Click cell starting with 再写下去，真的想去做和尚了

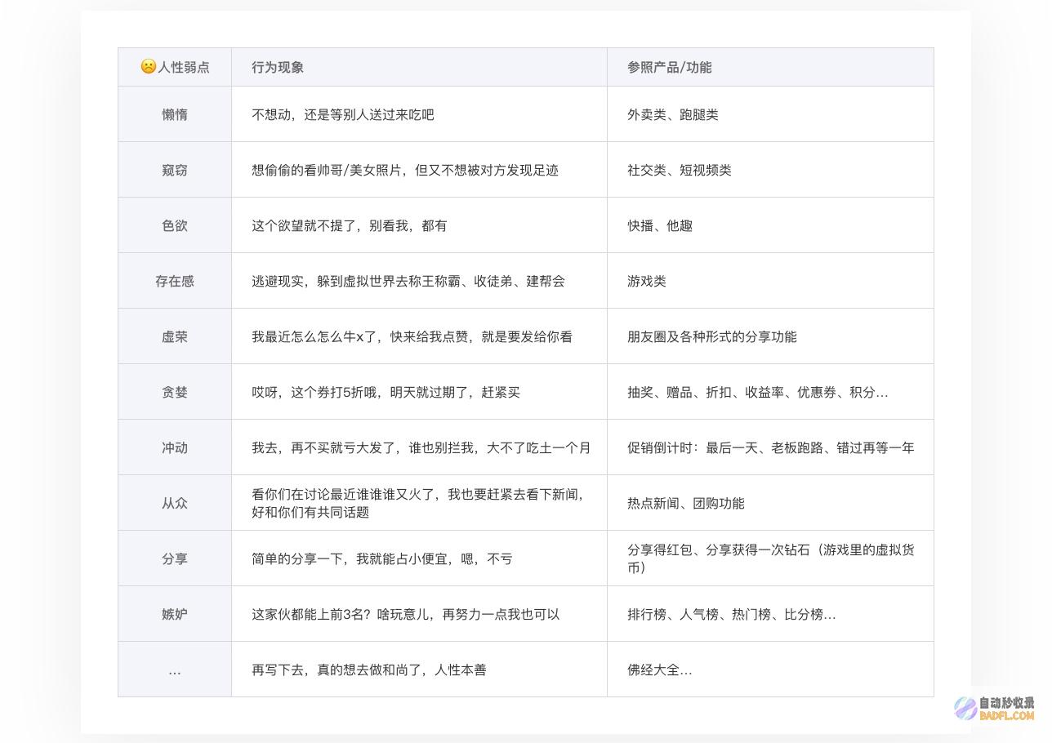pos(419,670)
